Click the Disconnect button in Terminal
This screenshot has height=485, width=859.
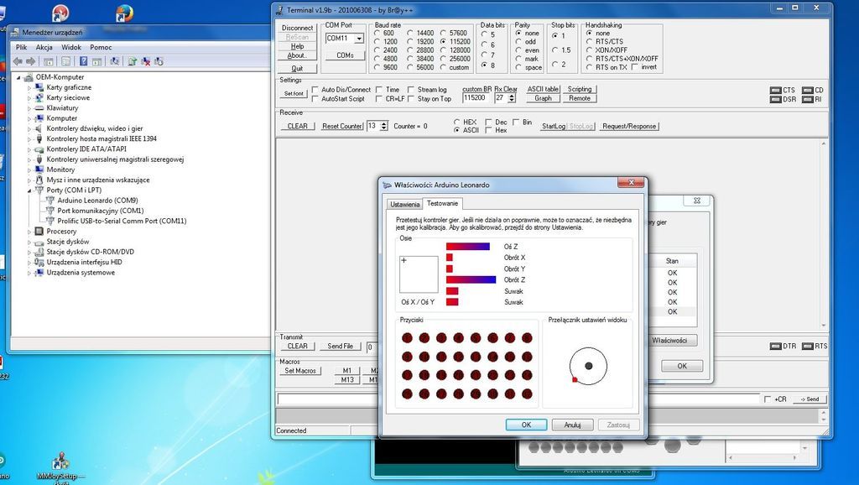pos(297,28)
